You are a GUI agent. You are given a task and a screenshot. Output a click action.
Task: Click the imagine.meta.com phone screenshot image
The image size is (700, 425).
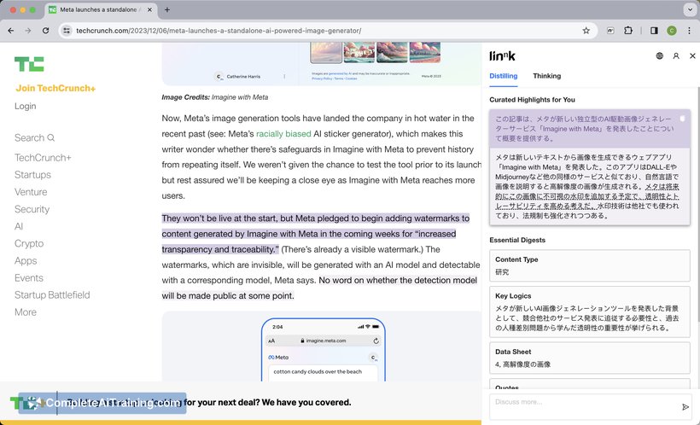click(324, 350)
